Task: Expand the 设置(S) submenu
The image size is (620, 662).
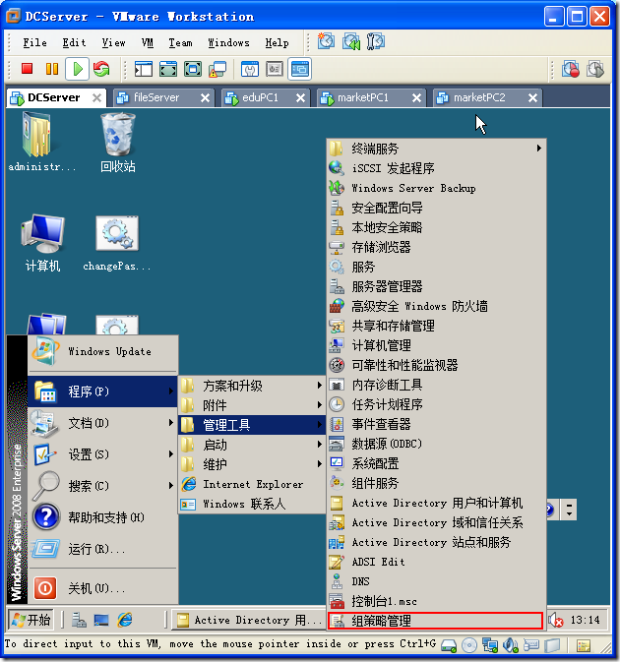Action: point(102,454)
